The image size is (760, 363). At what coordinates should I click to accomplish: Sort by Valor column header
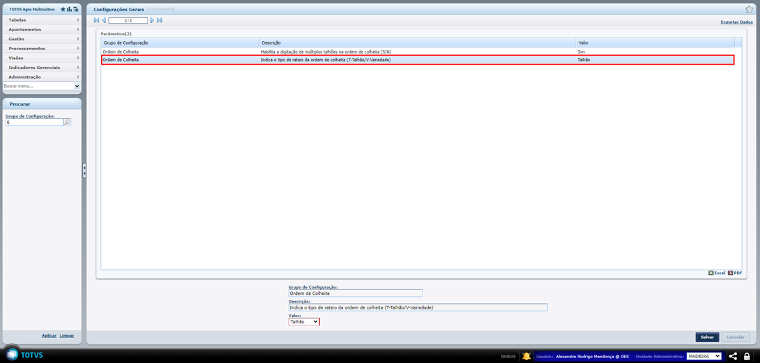(656, 42)
